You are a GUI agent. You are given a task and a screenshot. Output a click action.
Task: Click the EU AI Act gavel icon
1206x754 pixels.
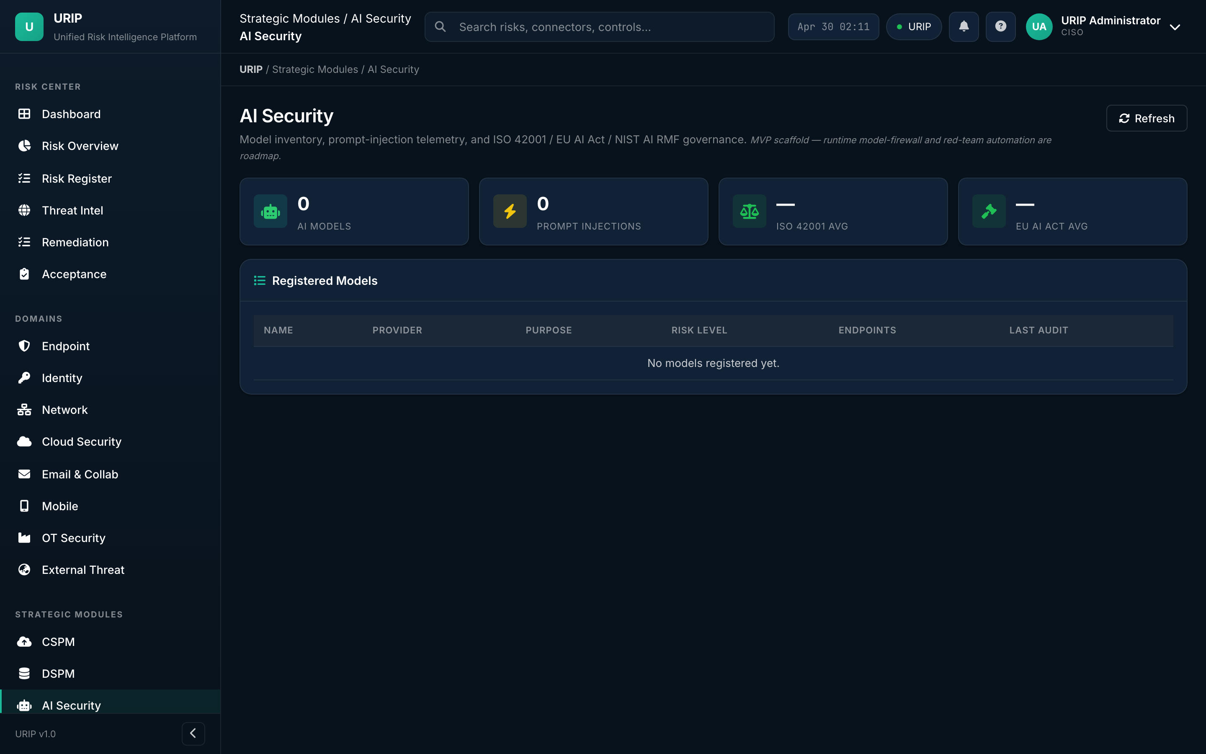989,212
